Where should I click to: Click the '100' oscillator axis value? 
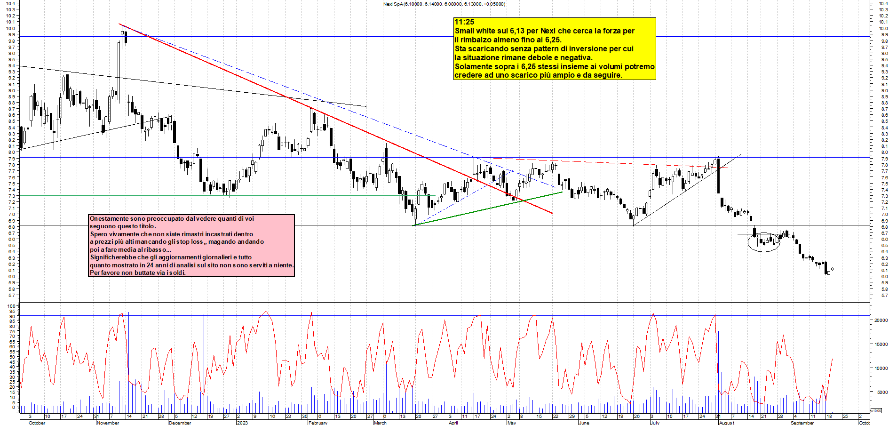tap(11, 306)
